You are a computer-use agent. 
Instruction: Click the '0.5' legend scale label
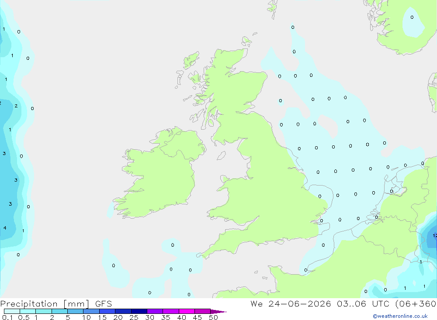pos(24,317)
